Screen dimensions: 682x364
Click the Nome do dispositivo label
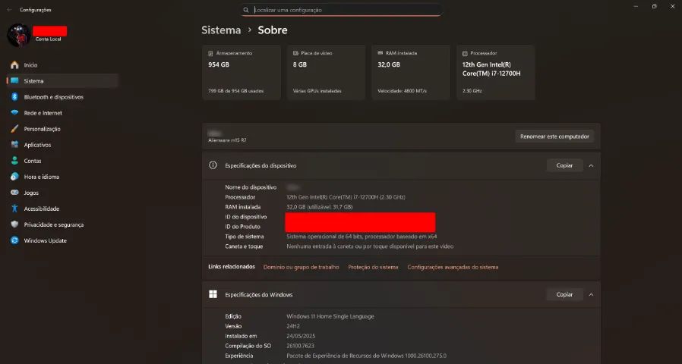[x=251, y=187]
